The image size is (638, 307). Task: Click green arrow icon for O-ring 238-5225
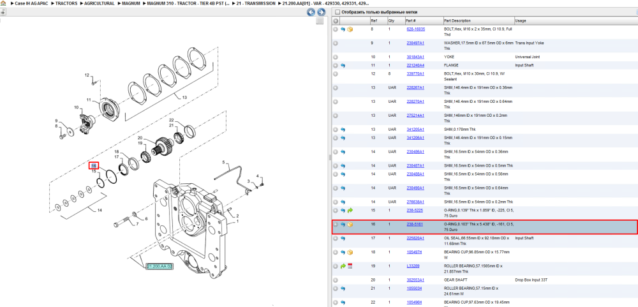click(x=350, y=211)
